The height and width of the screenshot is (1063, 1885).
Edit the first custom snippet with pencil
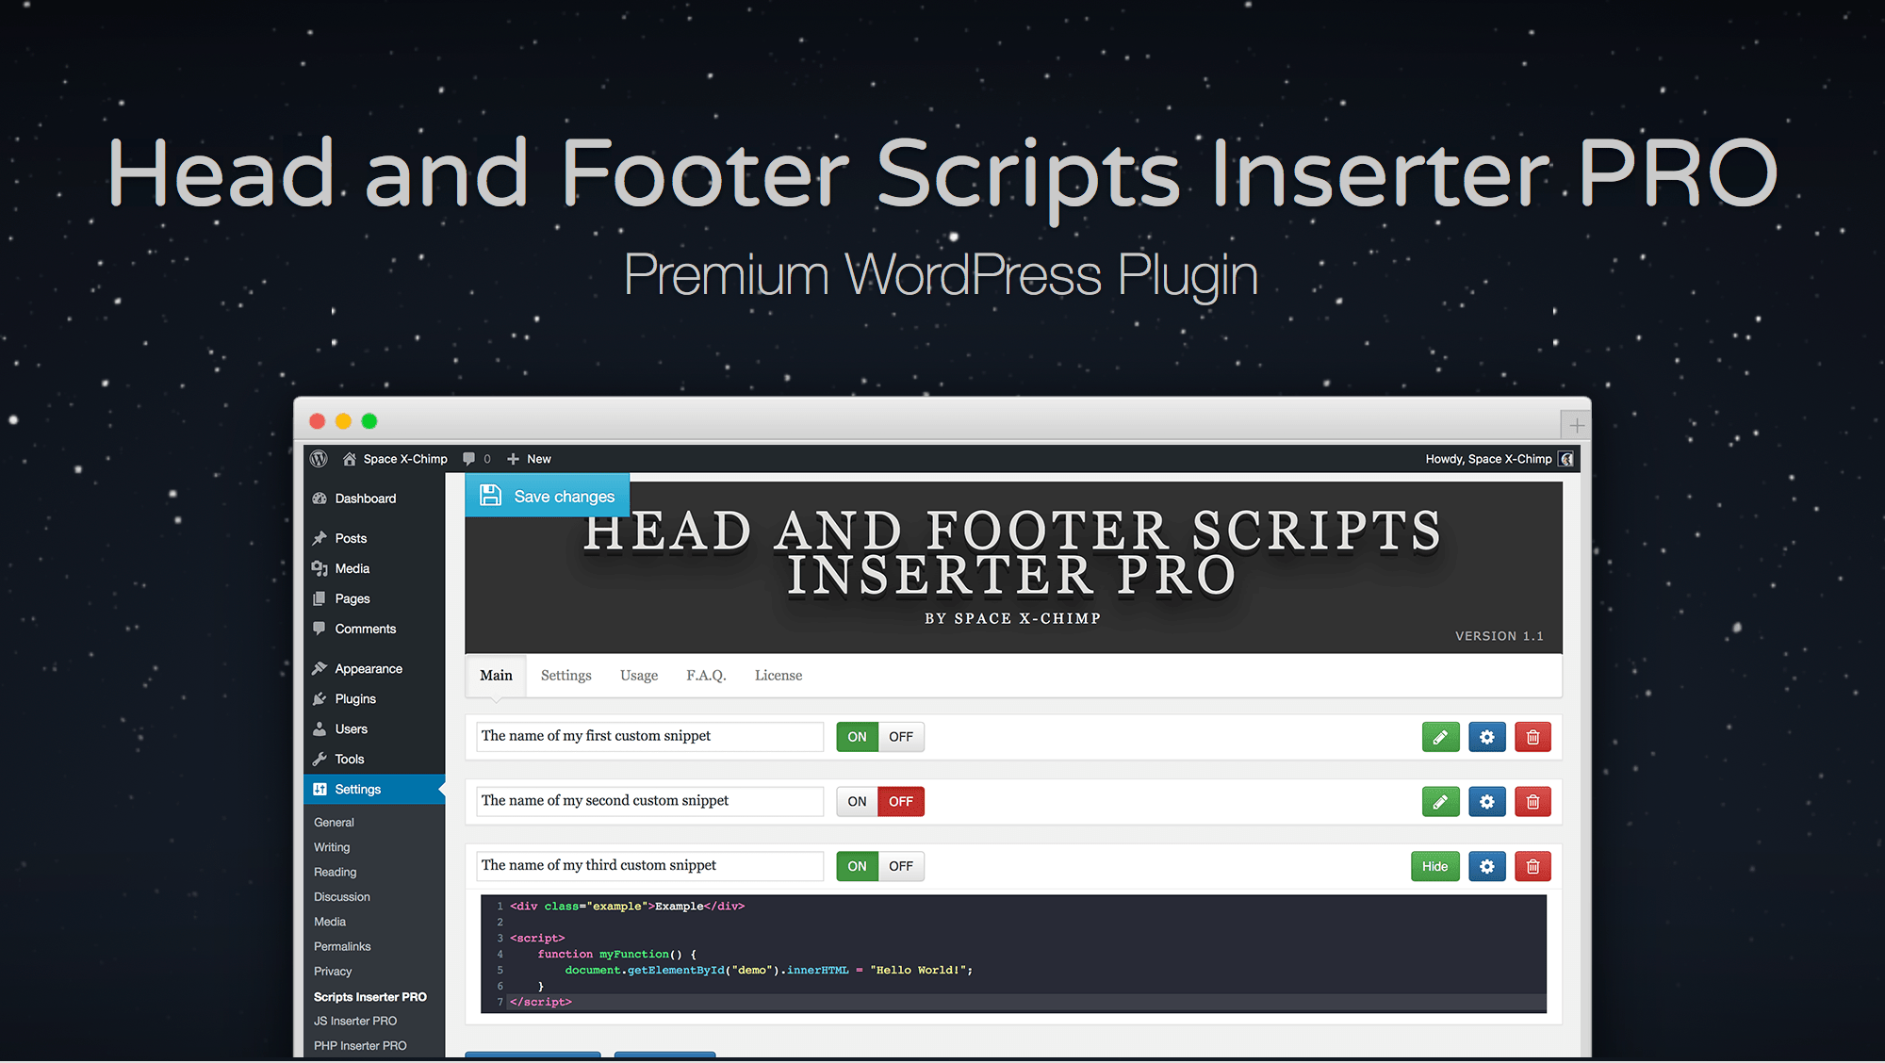point(1440,737)
